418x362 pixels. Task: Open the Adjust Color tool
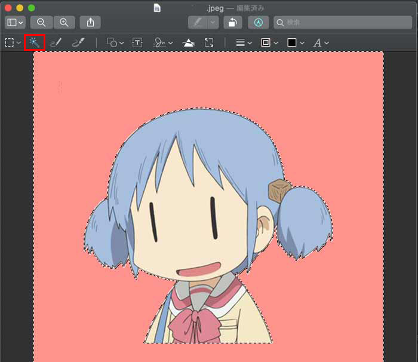[x=188, y=42]
